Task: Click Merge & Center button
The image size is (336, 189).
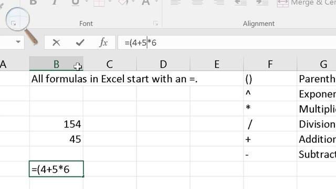Action: (x=307, y=3)
